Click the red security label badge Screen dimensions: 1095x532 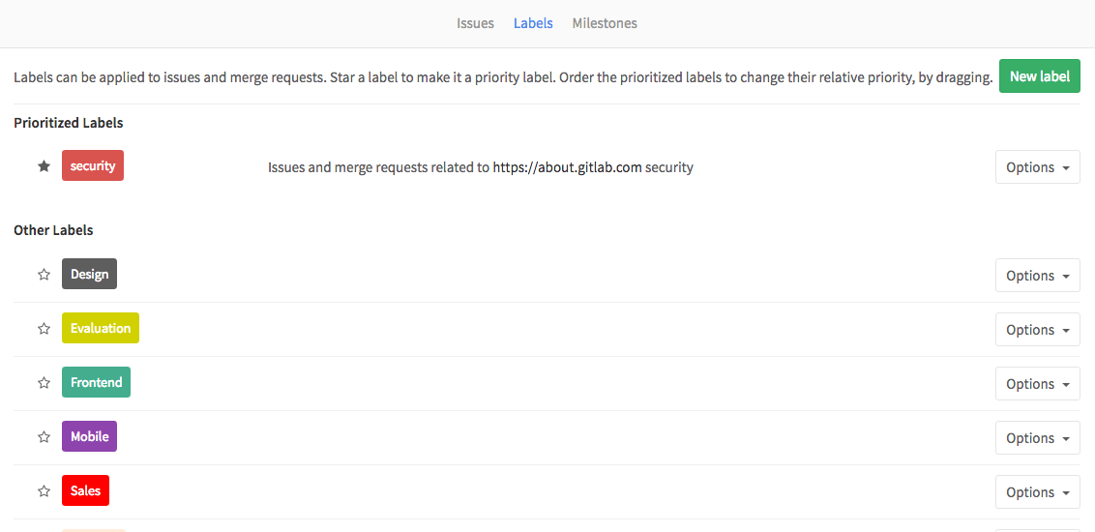93,165
